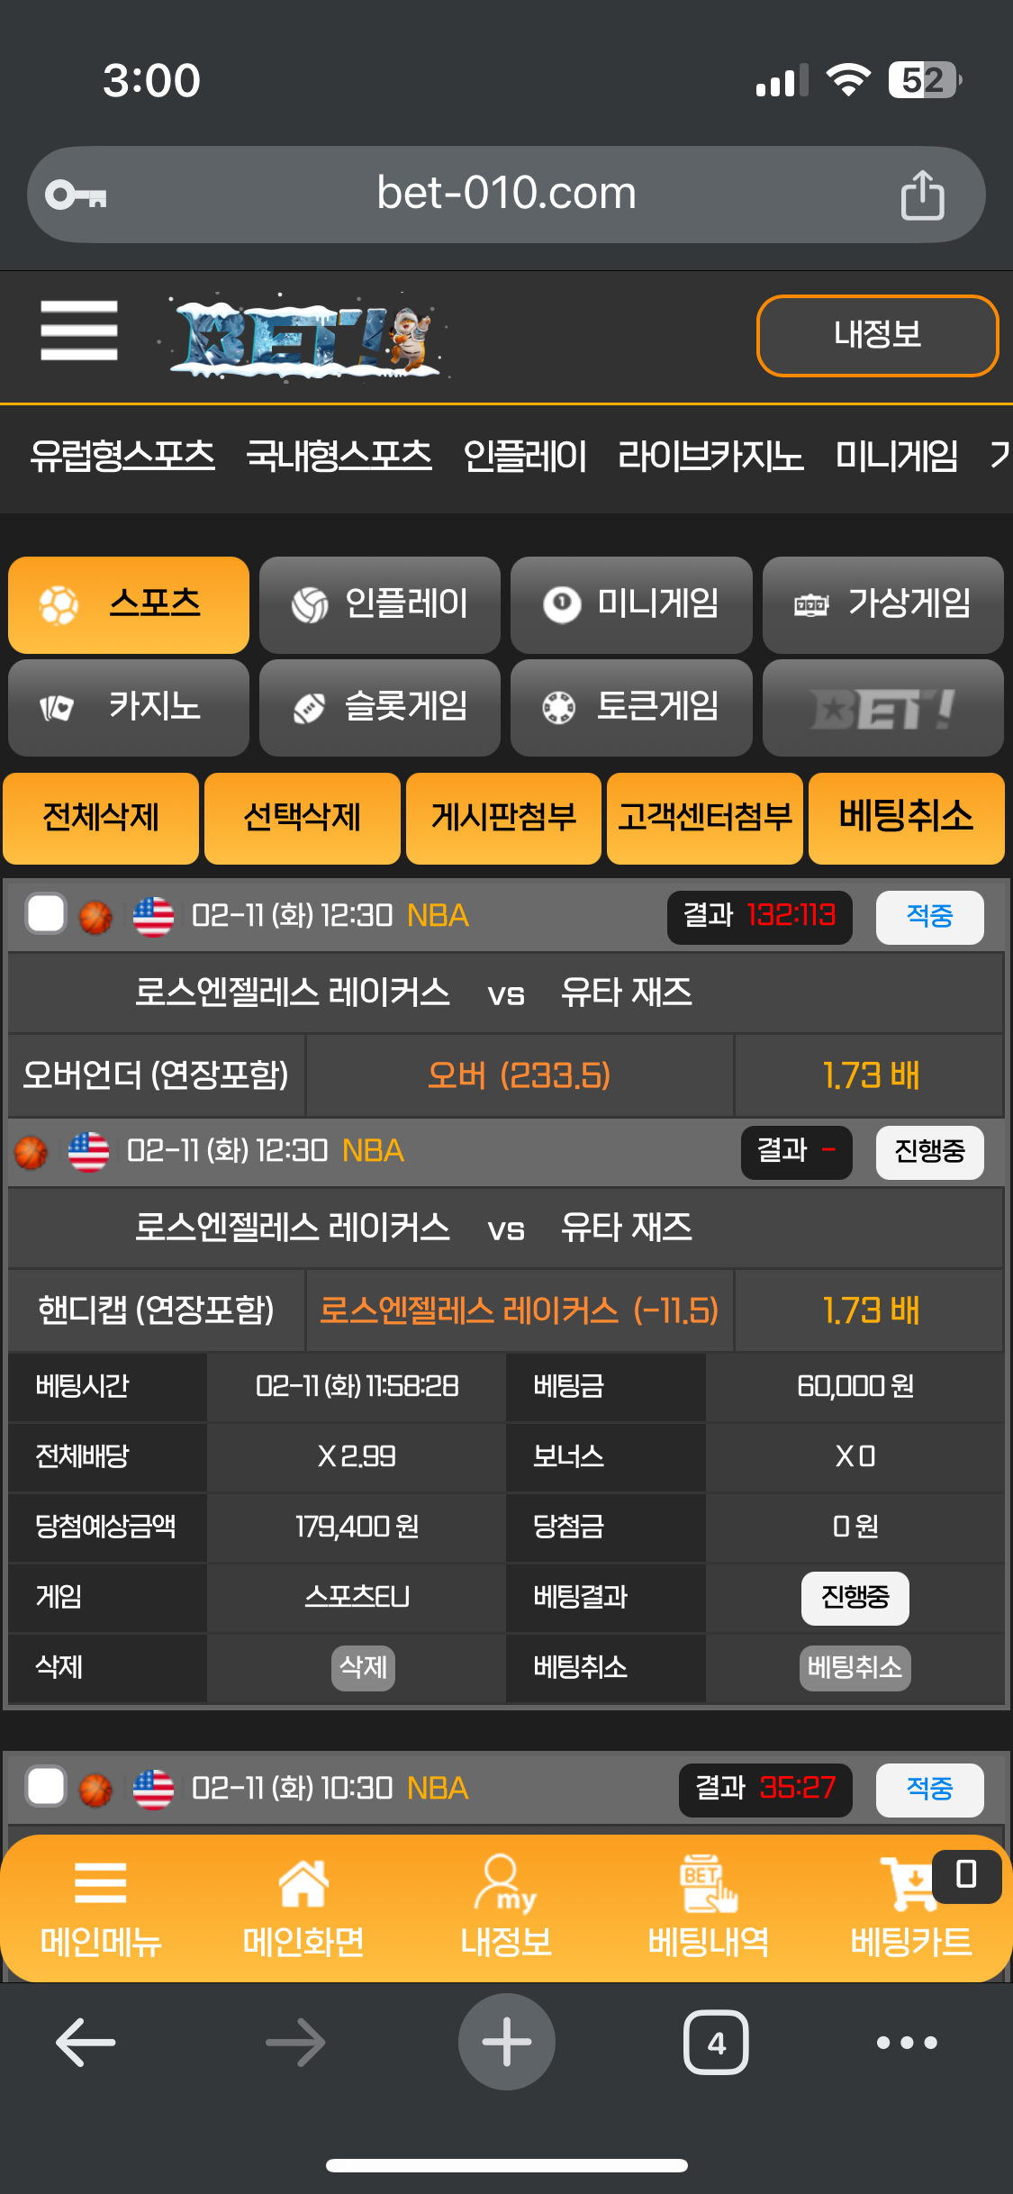The image size is (1013, 2194).
Task: Click the 내정보 outlined button at top
Action: [x=878, y=335]
